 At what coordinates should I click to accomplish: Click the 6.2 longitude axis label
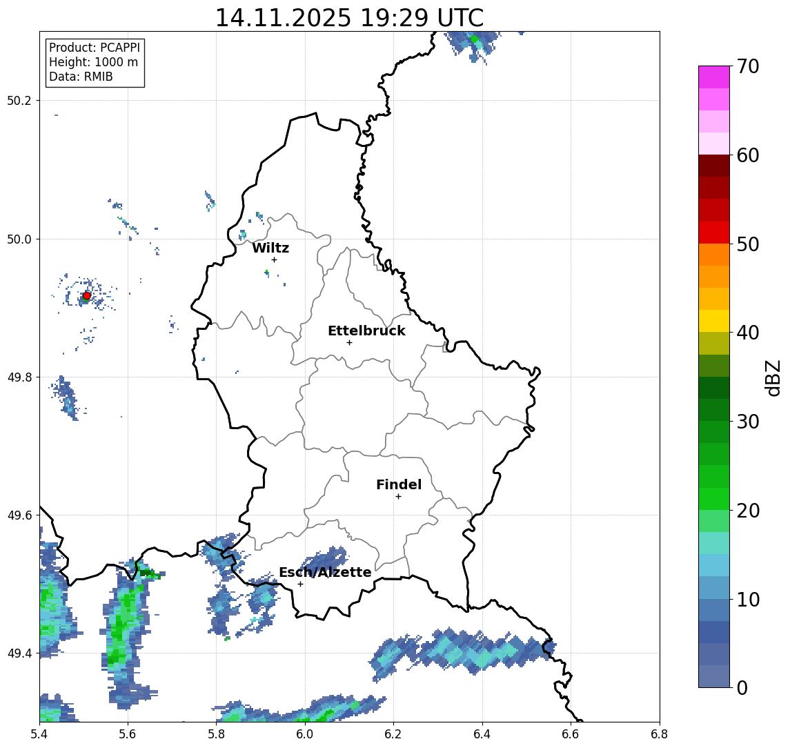tap(393, 734)
